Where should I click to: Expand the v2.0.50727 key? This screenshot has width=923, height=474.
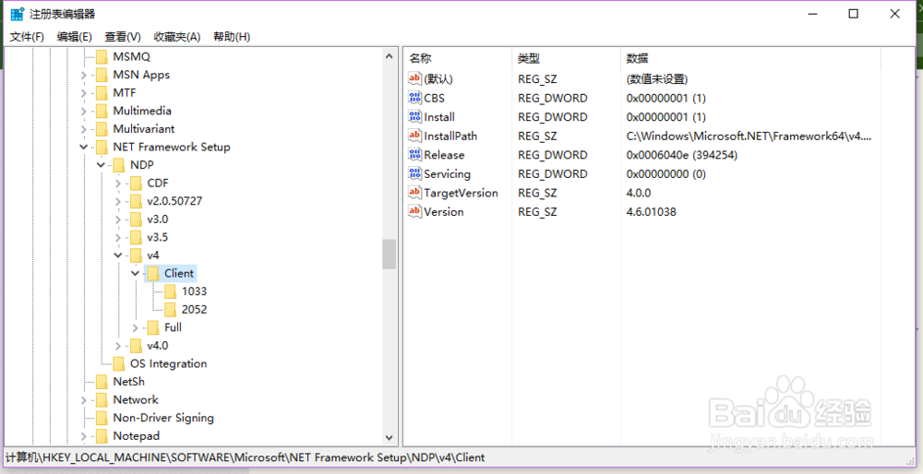pyautogui.click(x=118, y=202)
